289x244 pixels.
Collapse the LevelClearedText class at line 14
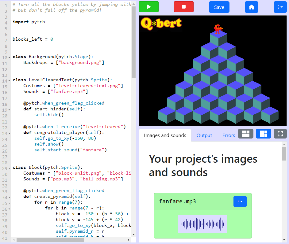pos(9,81)
